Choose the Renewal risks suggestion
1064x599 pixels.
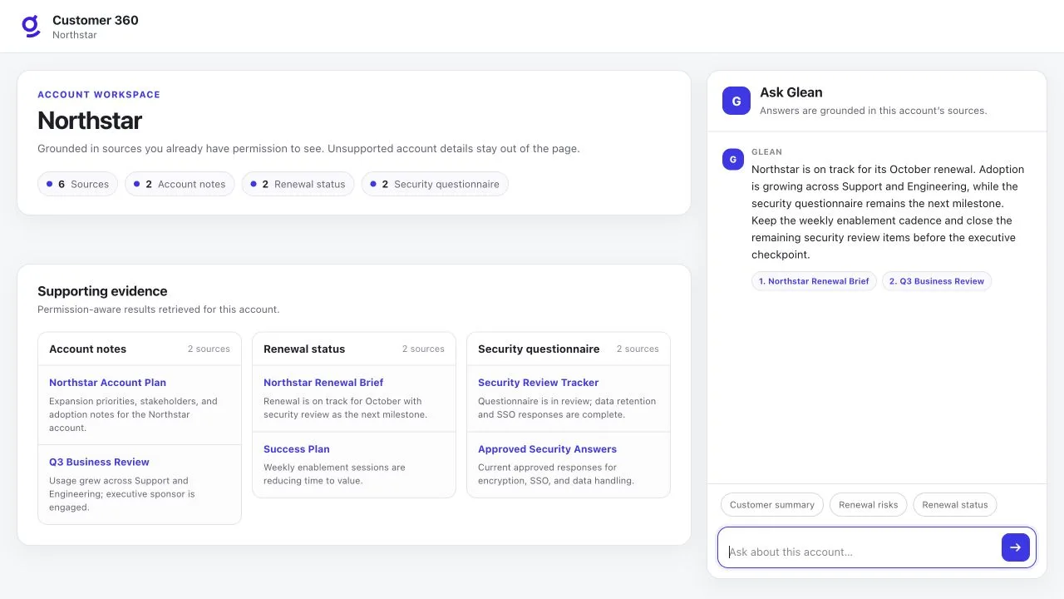coord(869,505)
